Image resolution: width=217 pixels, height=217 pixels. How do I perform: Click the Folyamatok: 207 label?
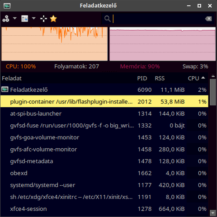[76, 66]
